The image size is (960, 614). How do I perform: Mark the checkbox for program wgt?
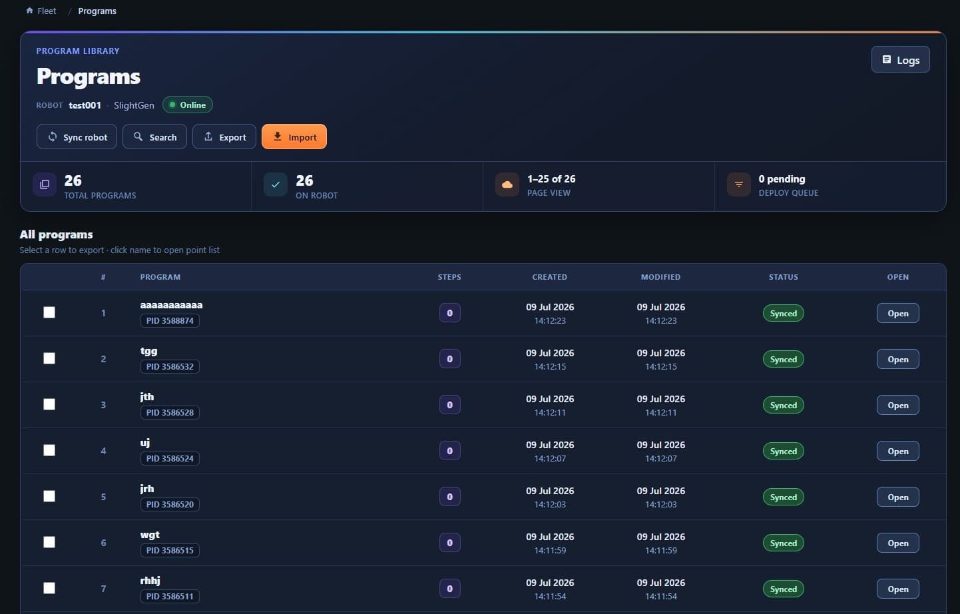click(x=49, y=542)
